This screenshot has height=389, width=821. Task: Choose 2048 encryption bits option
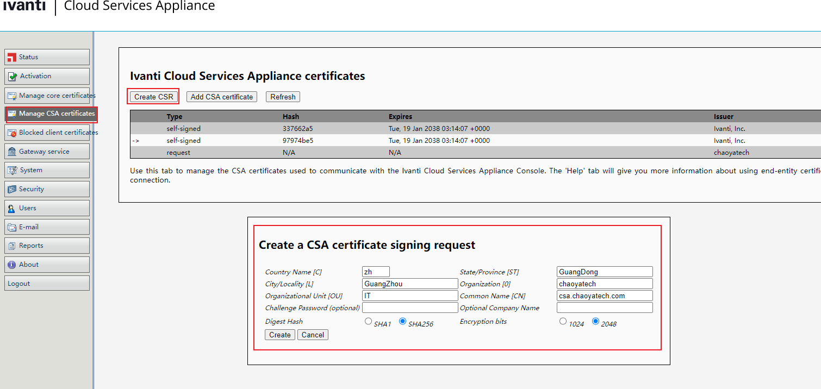[x=595, y=322]
